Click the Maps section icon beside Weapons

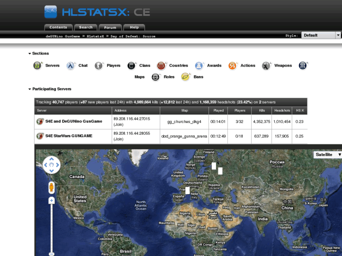point(303,65)
